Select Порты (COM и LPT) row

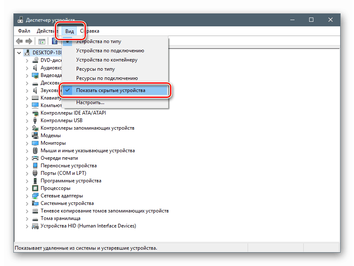coord(63,173)
